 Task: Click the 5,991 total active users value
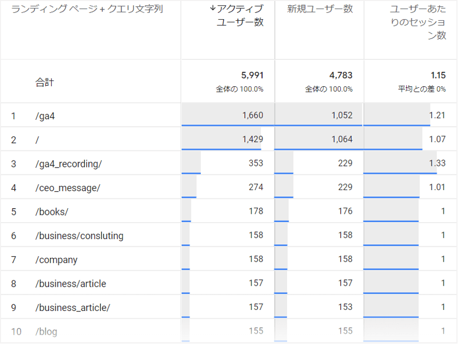click(x=252, y=75)
